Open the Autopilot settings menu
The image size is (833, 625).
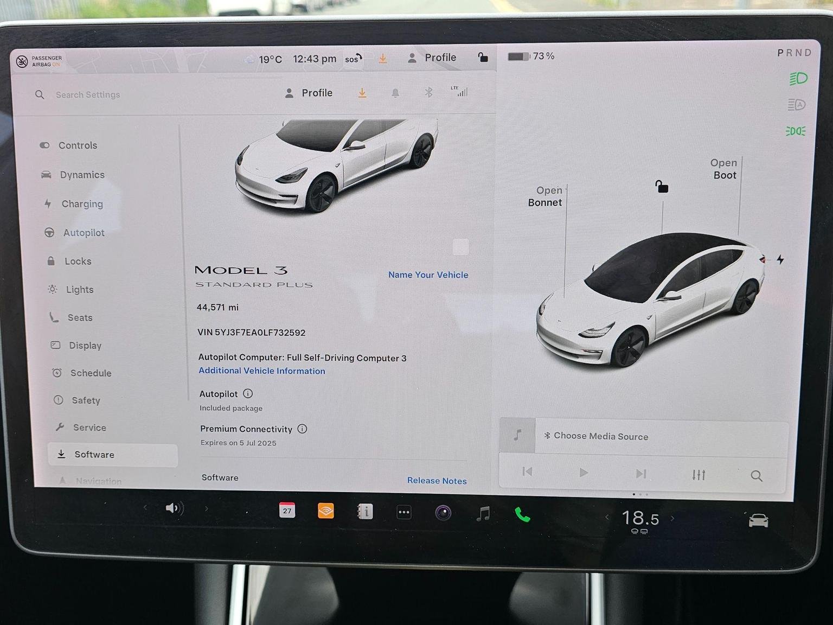tap(74, 232)
